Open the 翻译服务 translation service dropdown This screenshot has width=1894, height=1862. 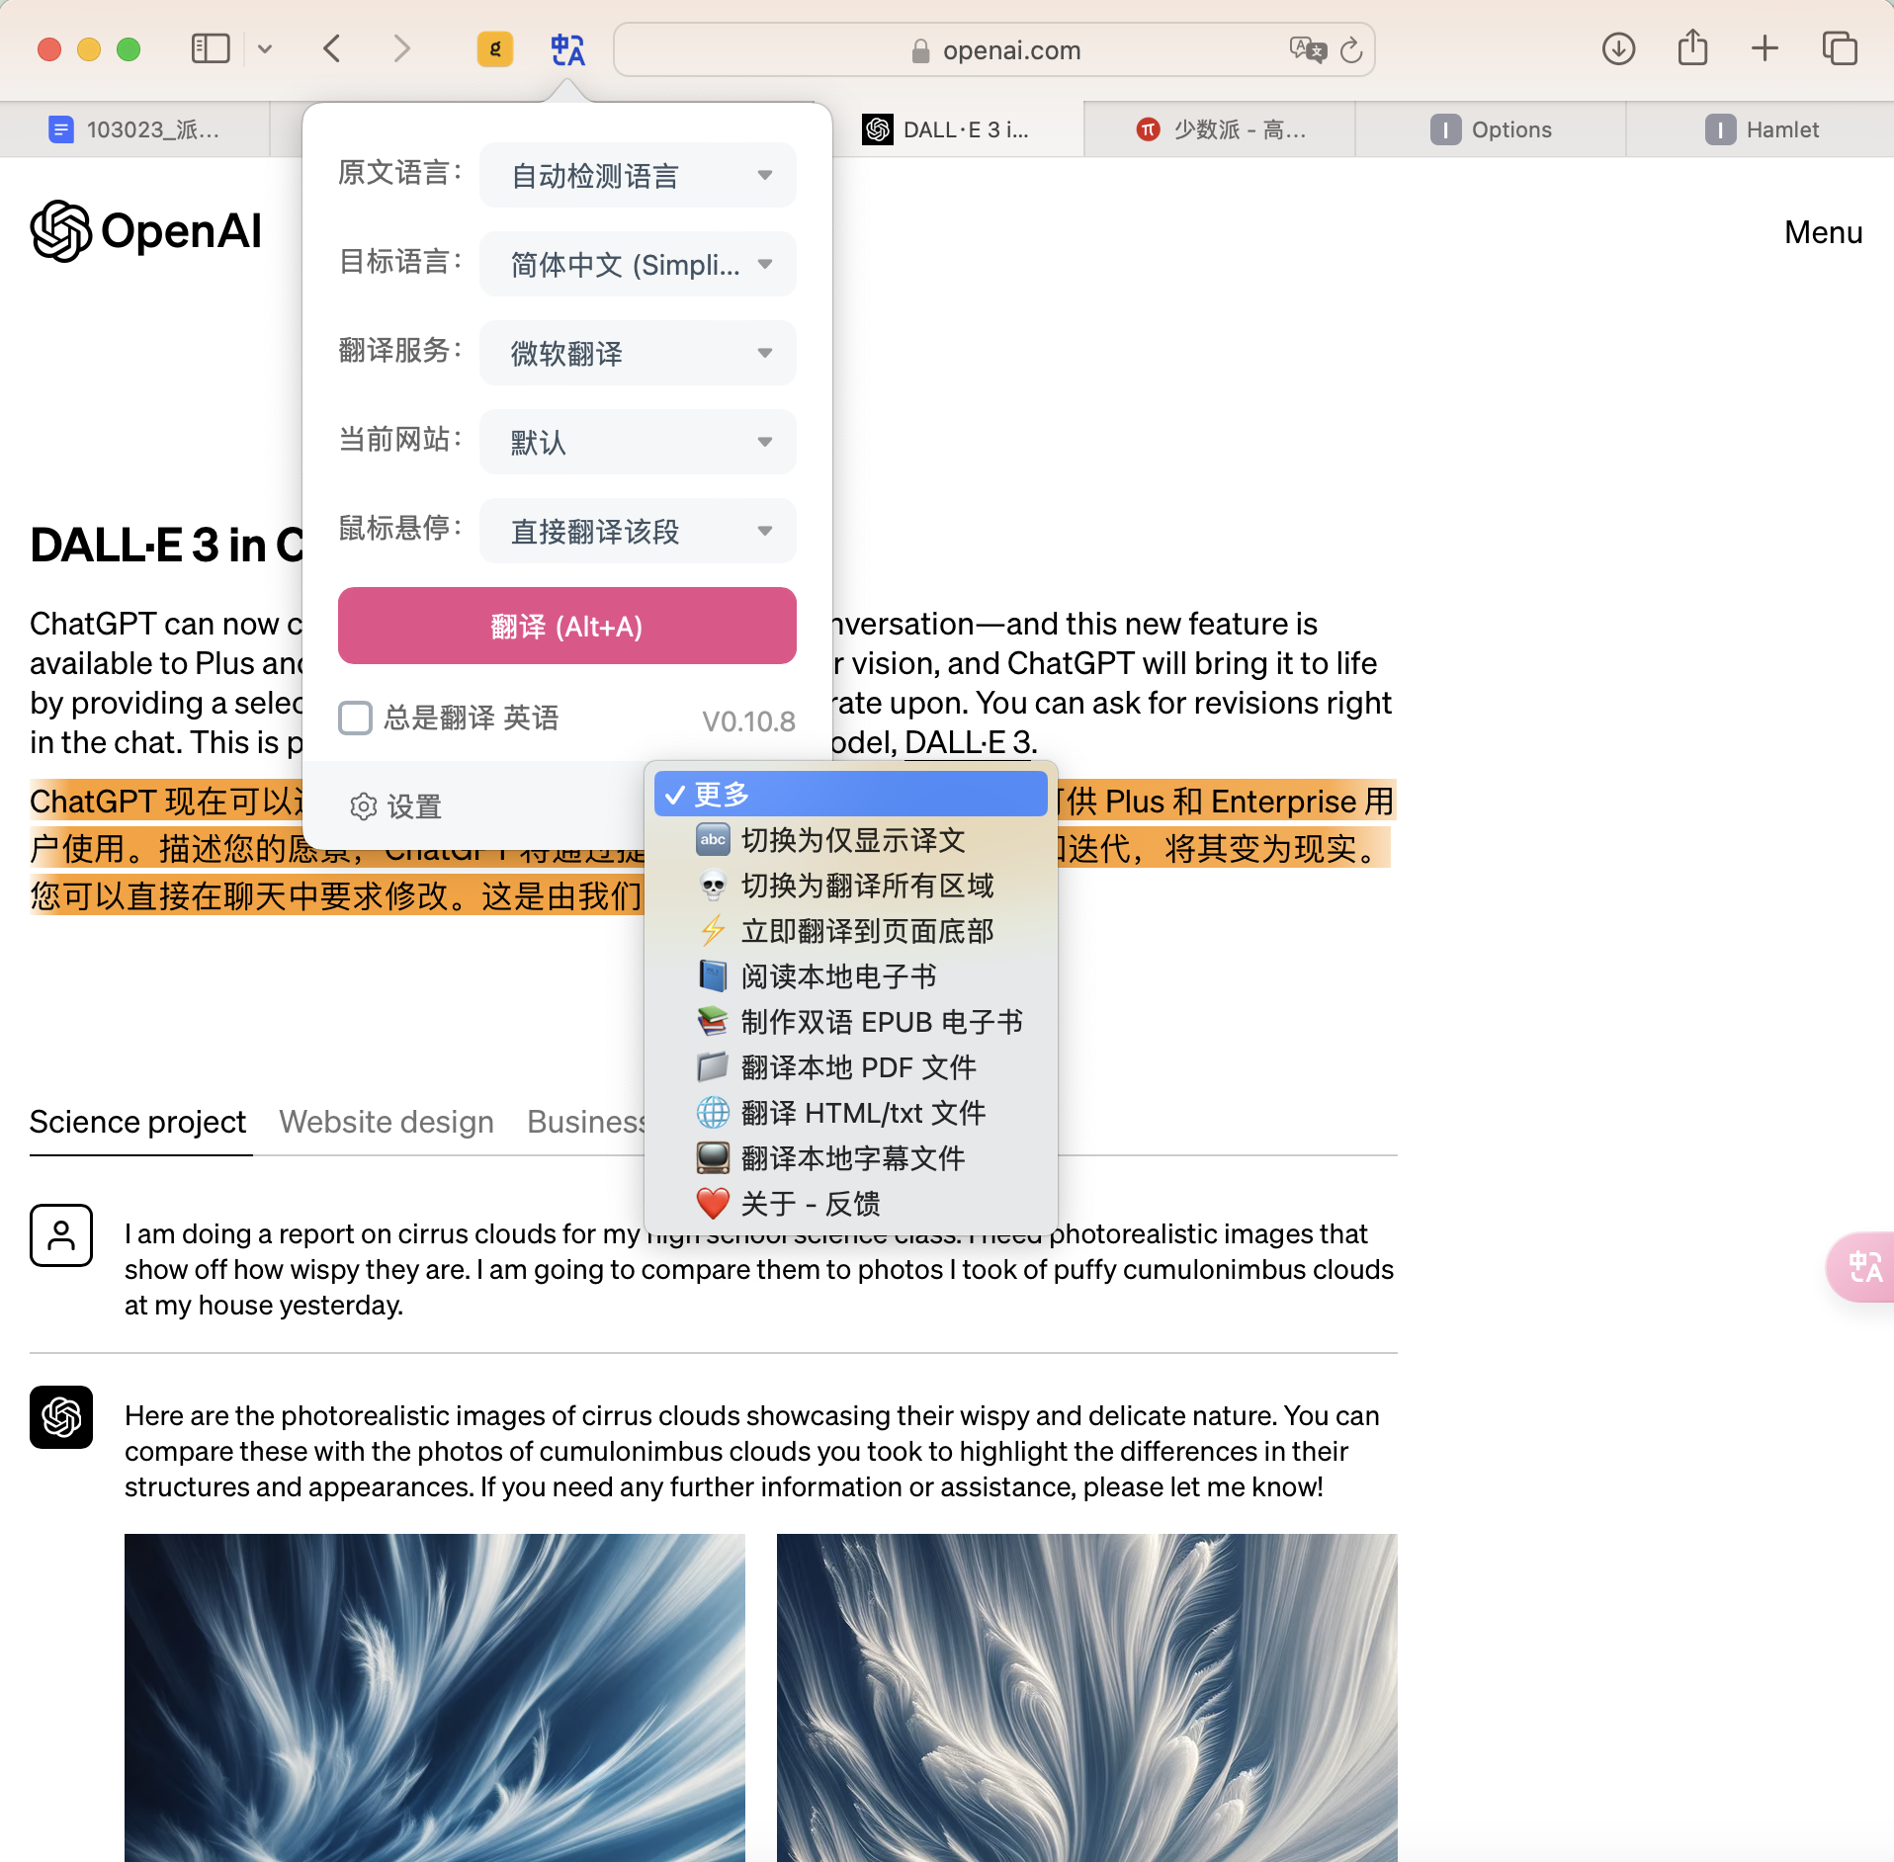(x=638, y=353)
